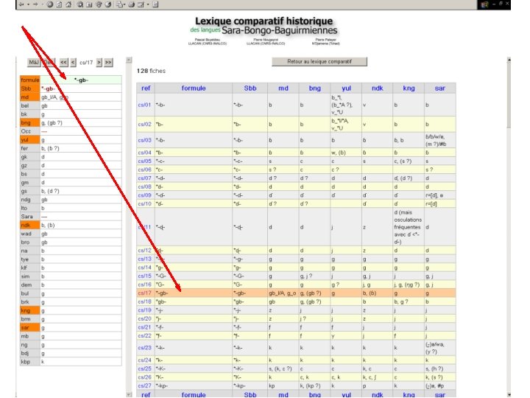Click the Mail toolbar icon
The width and height of the screenshot is (530, 398).
pos(120,4)
